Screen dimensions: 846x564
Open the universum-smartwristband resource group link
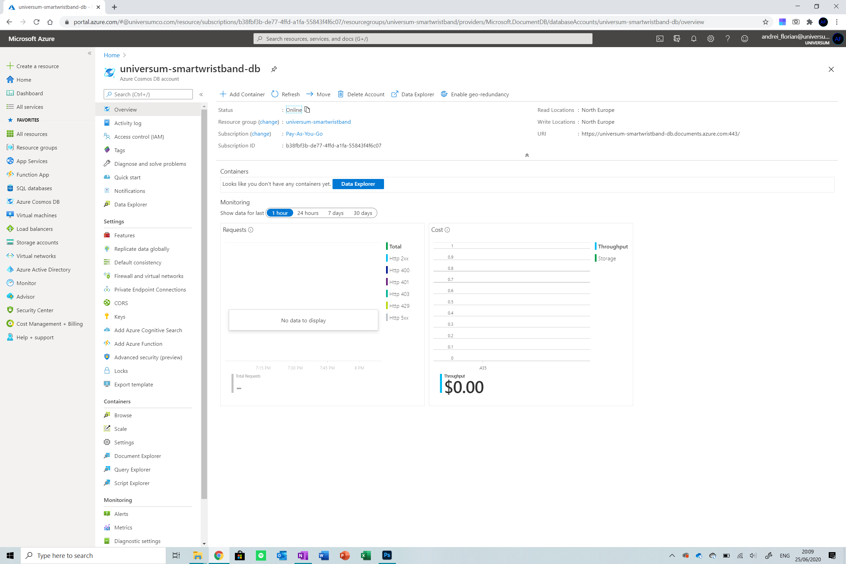tap(318, 122)
